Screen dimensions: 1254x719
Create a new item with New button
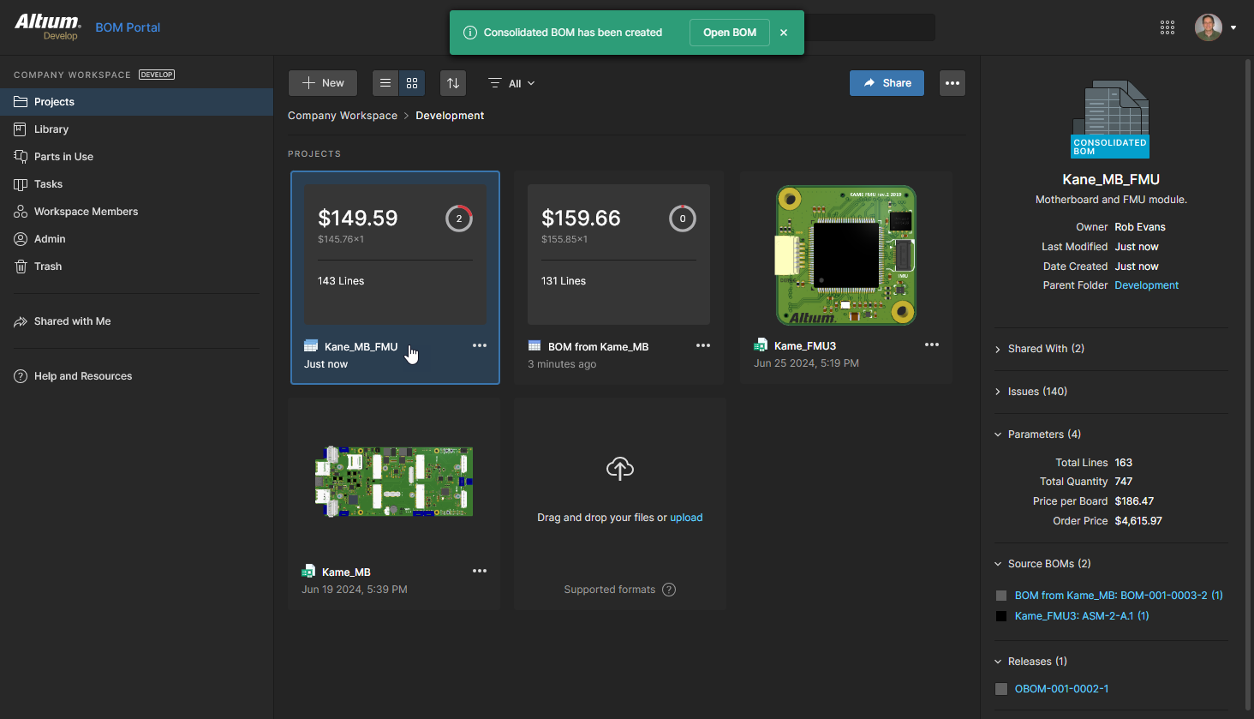(323, 83)
